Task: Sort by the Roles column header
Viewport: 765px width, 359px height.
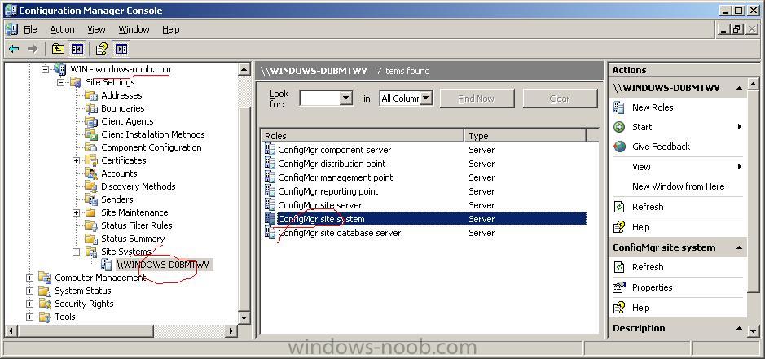Action: [x=363, y=136]
